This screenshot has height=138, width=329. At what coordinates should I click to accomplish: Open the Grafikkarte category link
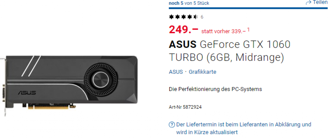click(202, 72)
